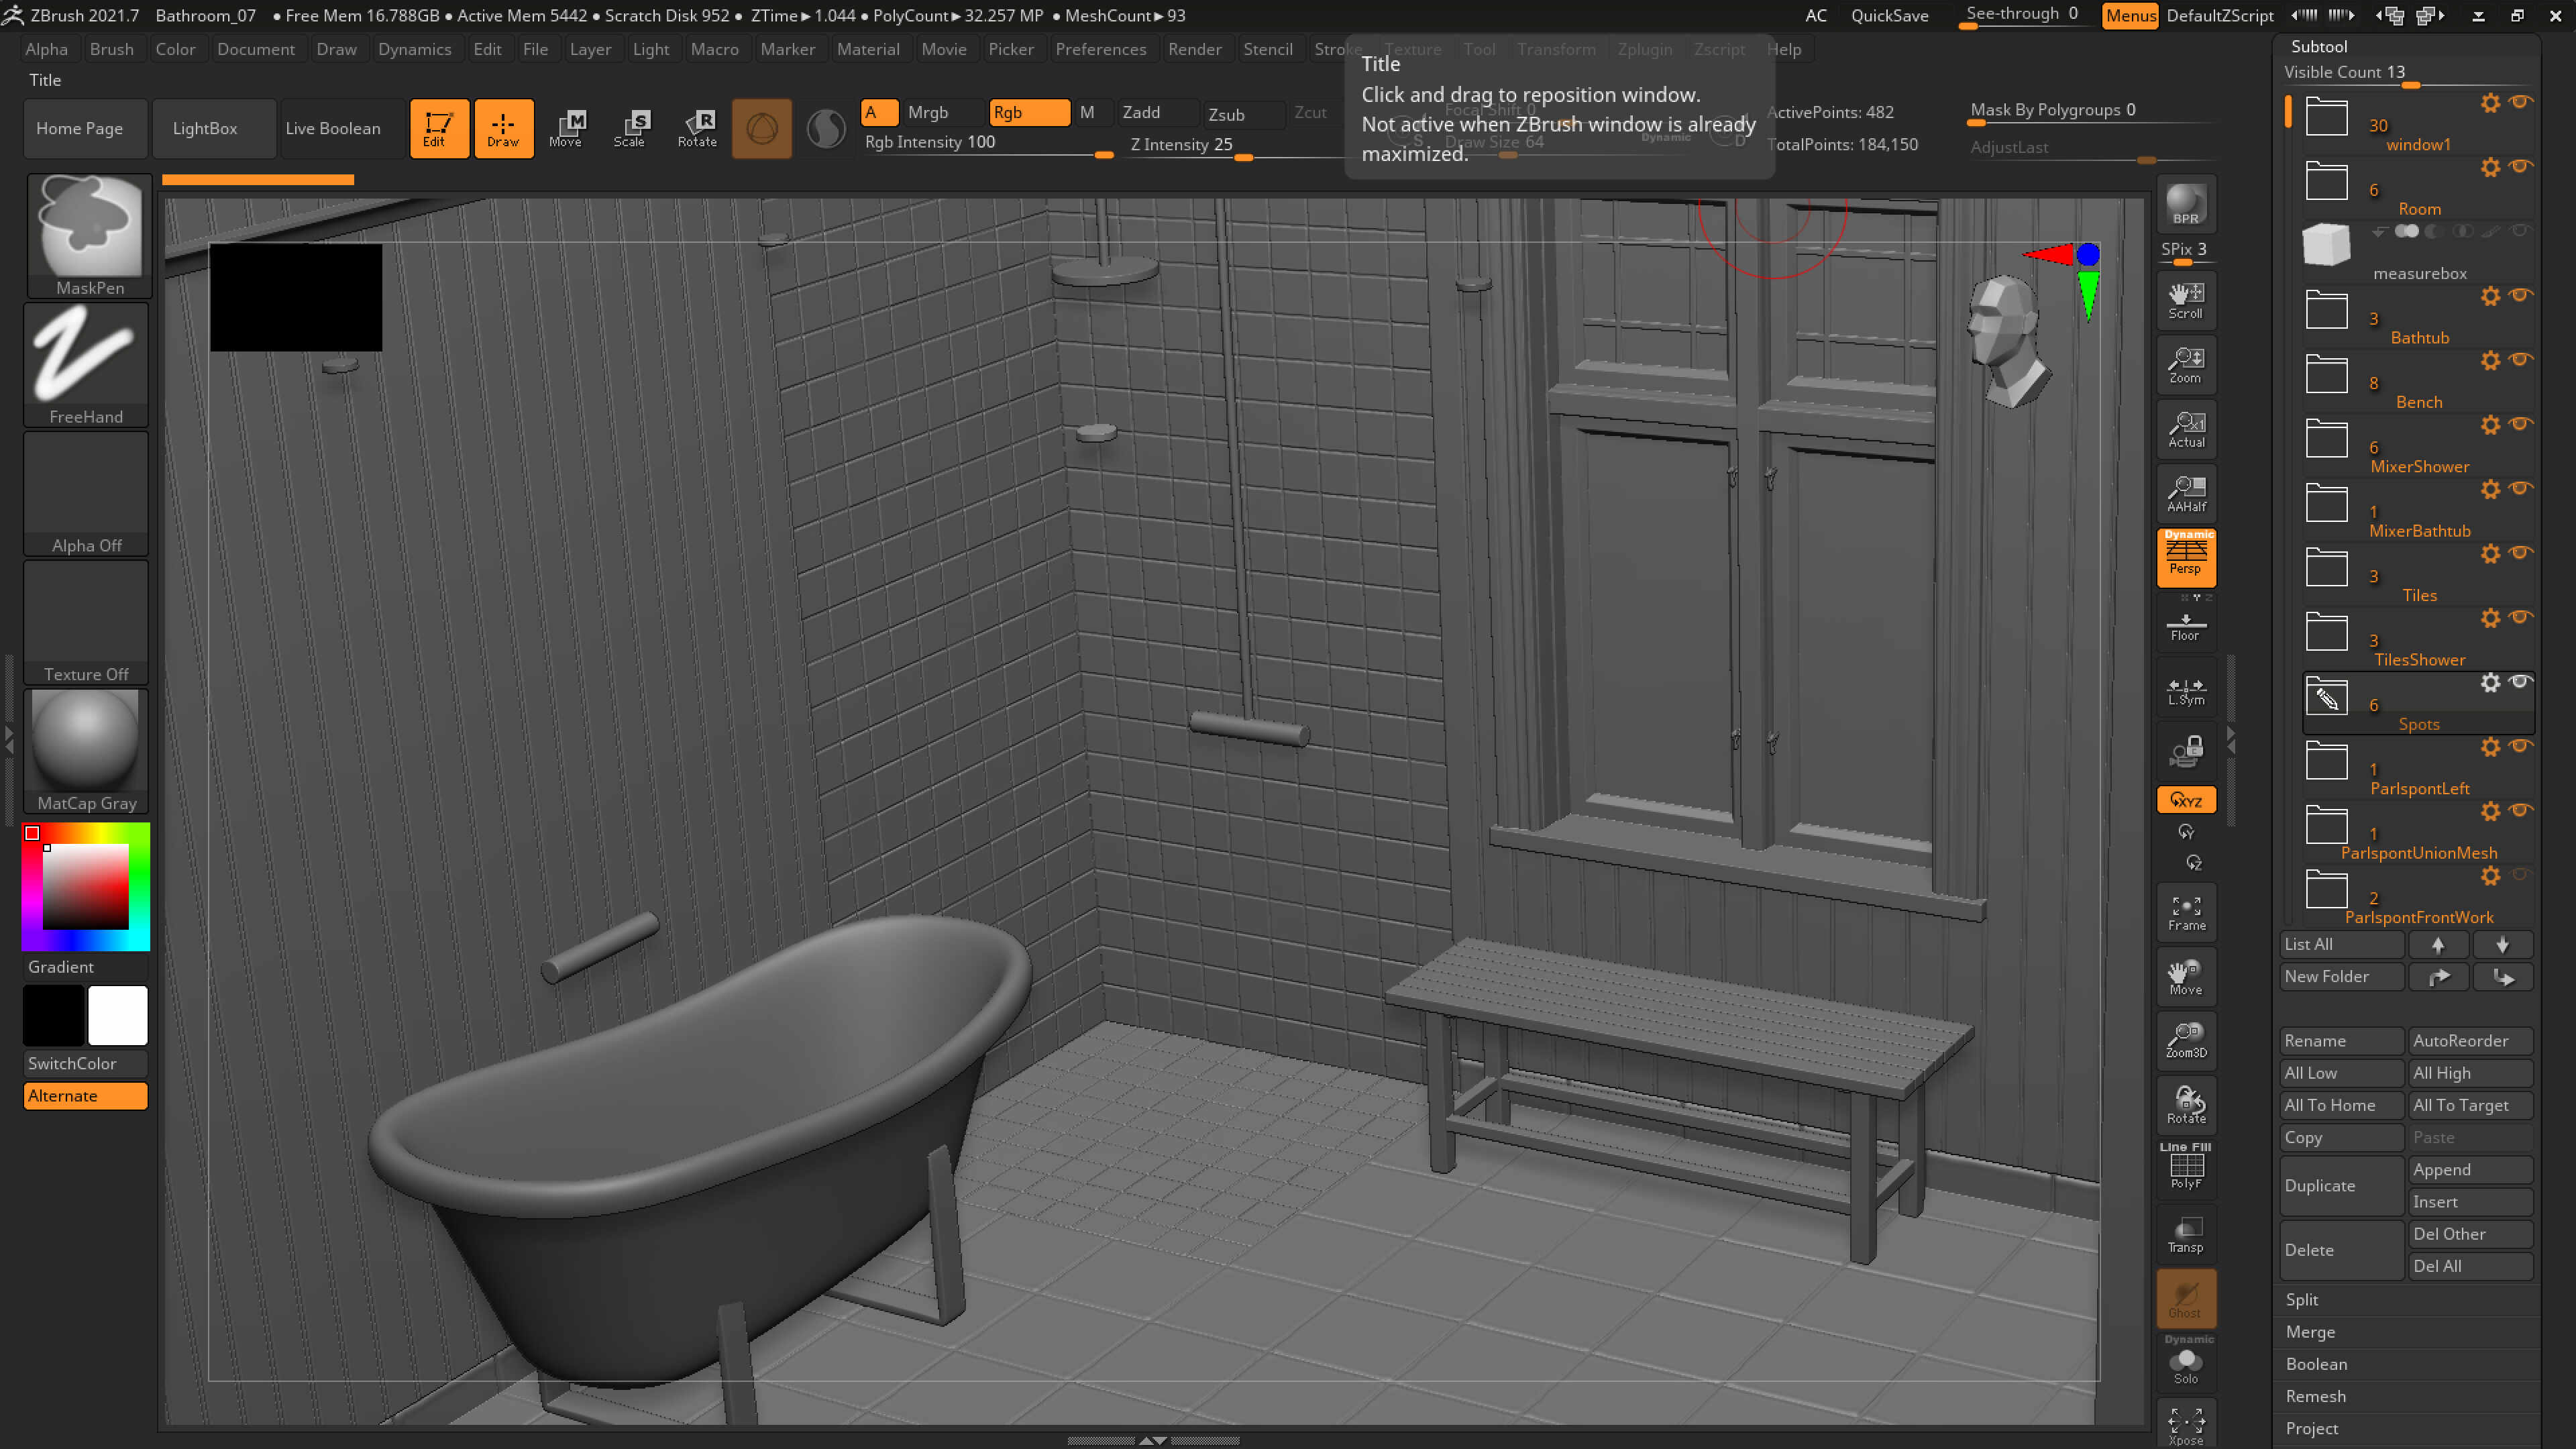Move the subtool down with the arrow
2576x1449 pixels.
click(2502, 944)
